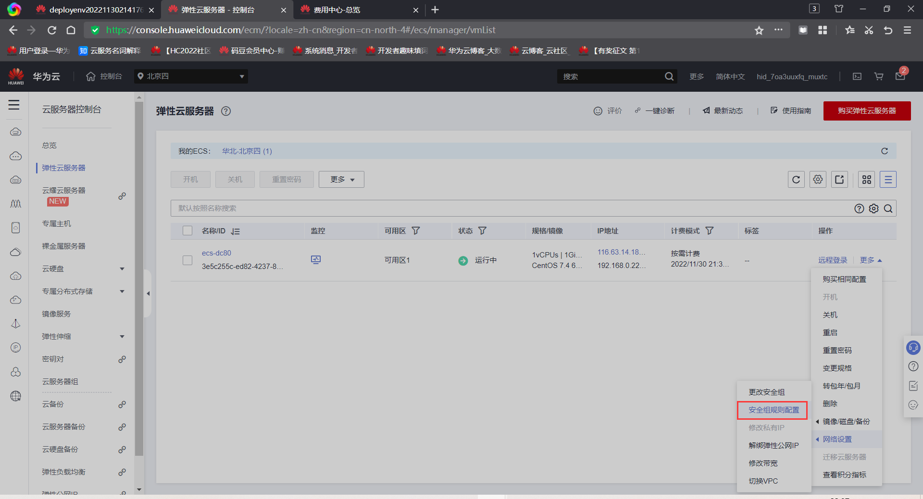Open the 使用指南 link
923x499 pixels.
[x=791, y=111]
